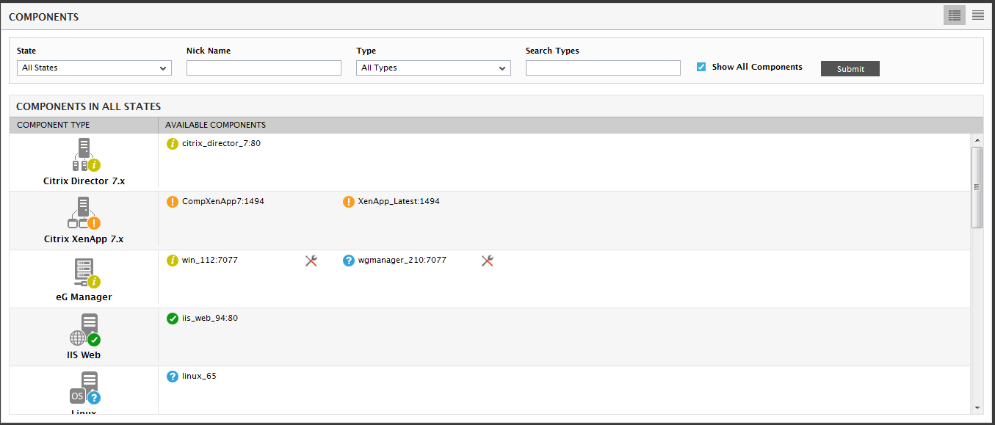Focus the Search Types input field
The image size is (995, 425).
pos(603,68)
